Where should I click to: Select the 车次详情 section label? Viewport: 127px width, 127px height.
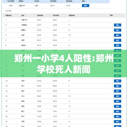(8, 11)
